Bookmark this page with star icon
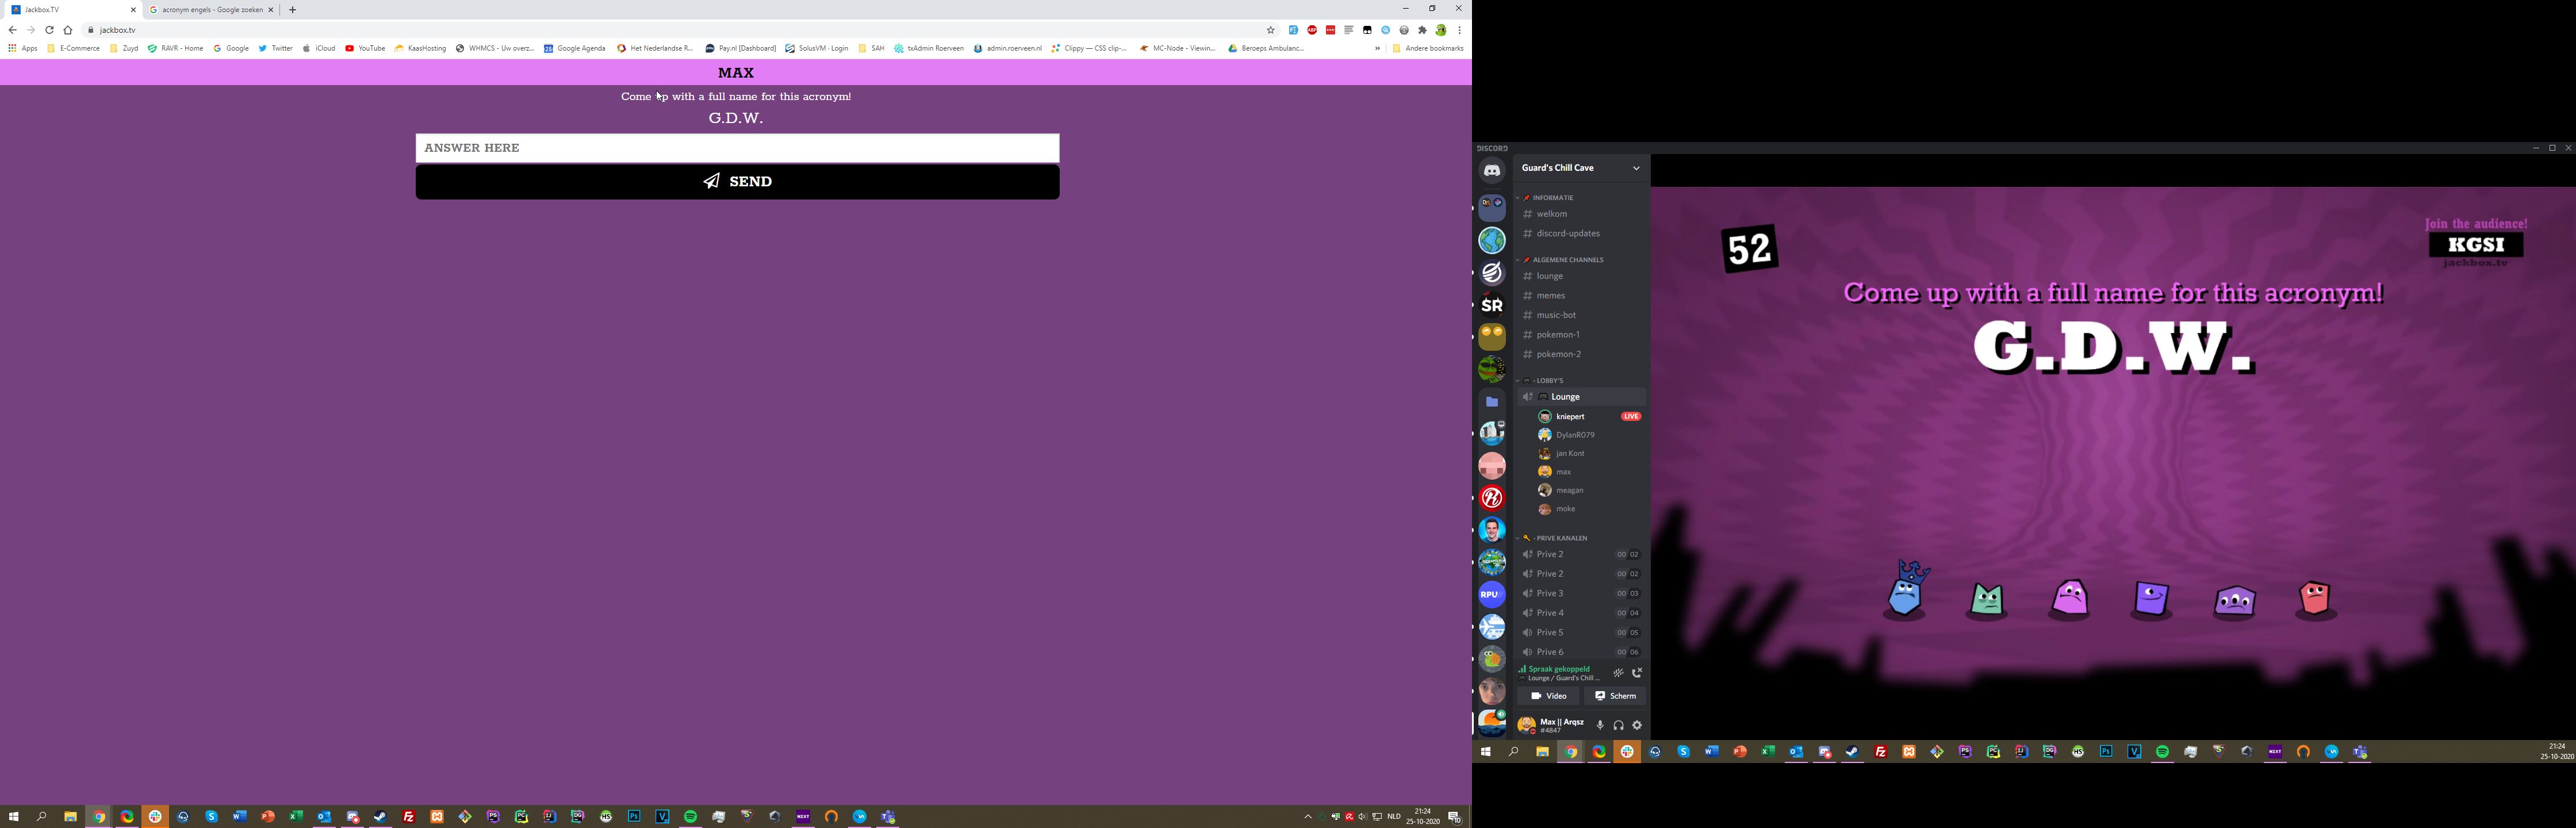 [1271, 30]
